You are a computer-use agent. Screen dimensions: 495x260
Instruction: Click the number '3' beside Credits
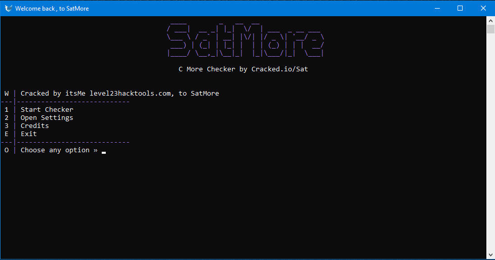point(7,125)
